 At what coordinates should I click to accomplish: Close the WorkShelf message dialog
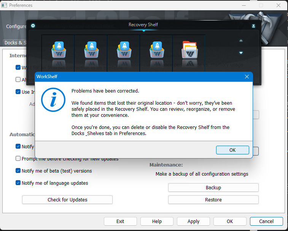pyautogui.click(x=247, y=77)
